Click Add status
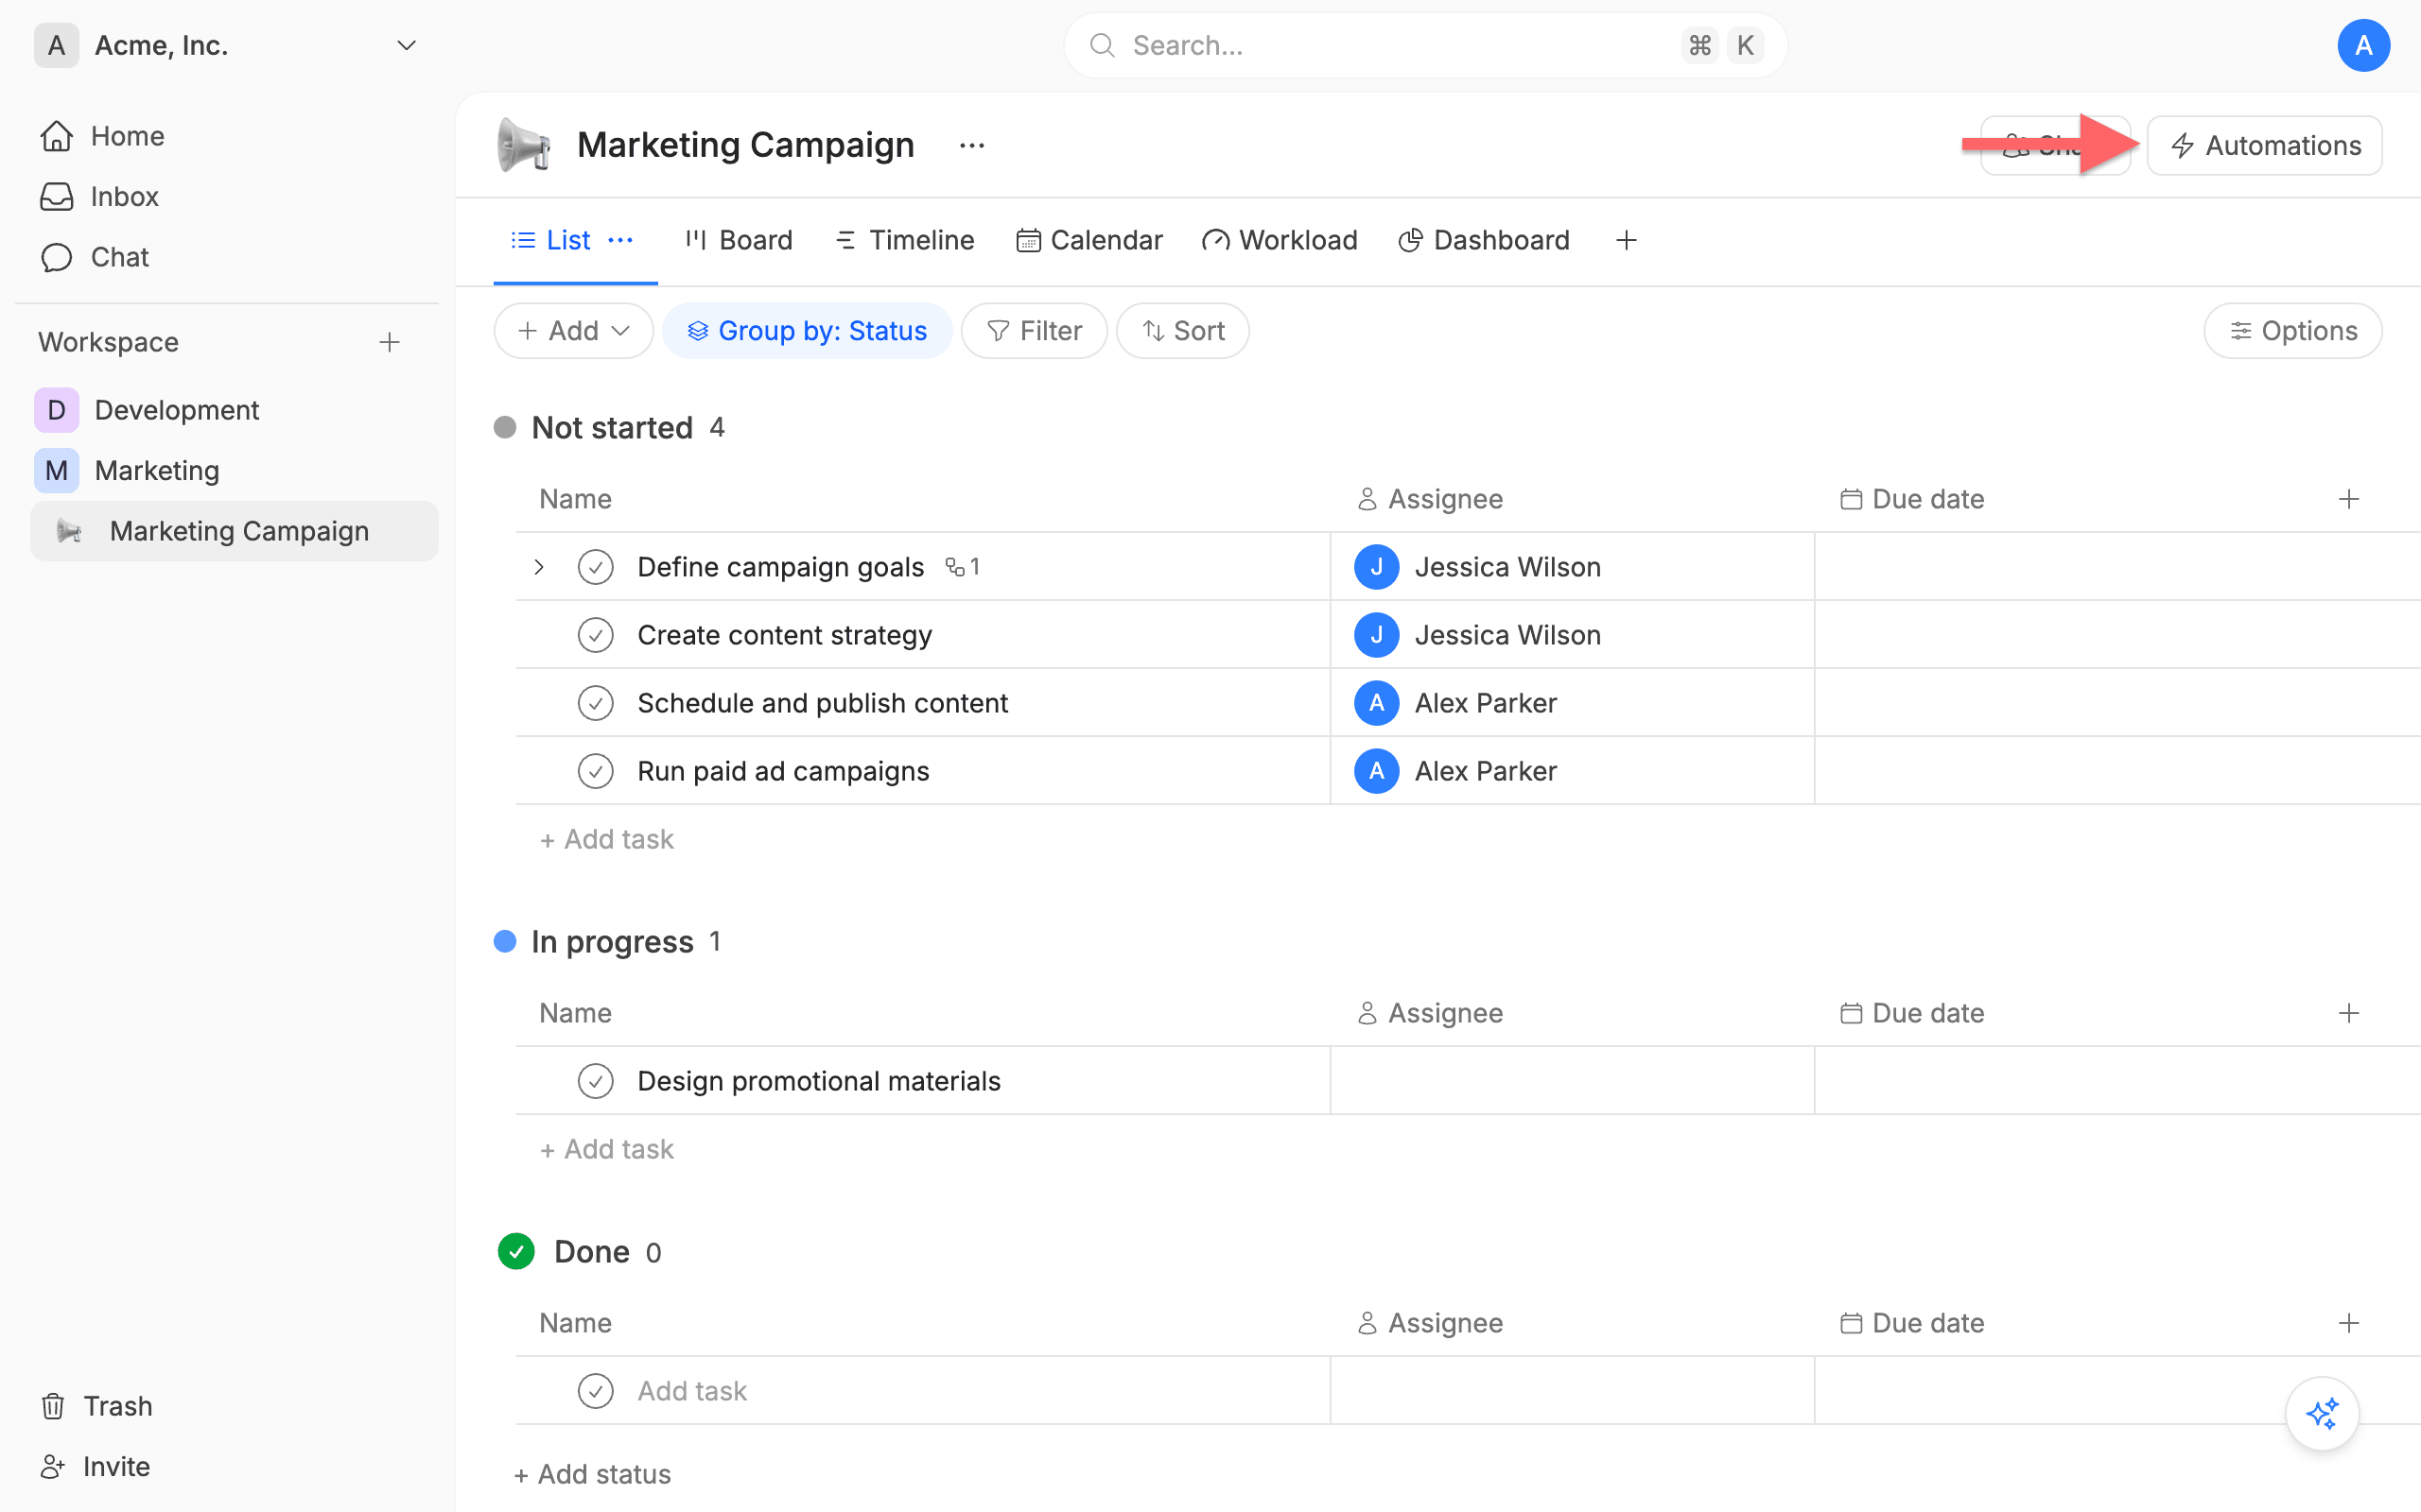 click(x=592, y=1474)
